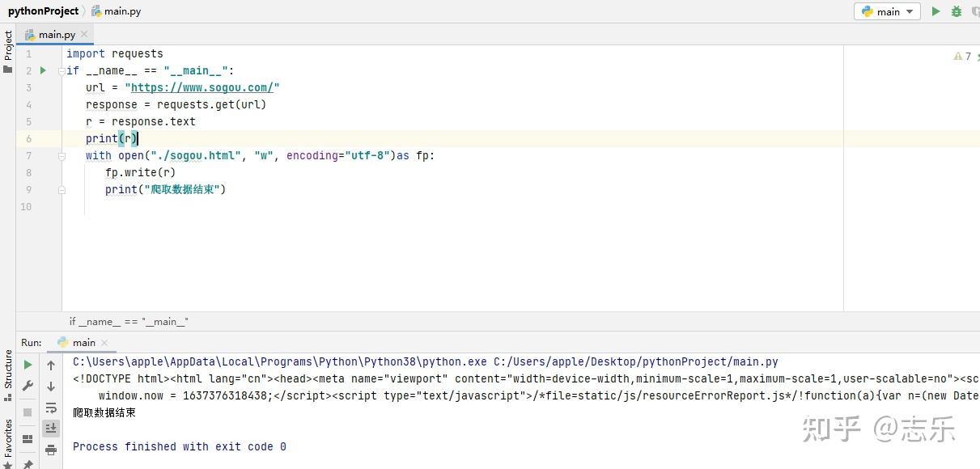Click encoding="utf-8" argument on line 7
This screenshot has width=980, height=469.
pos(338,155)
